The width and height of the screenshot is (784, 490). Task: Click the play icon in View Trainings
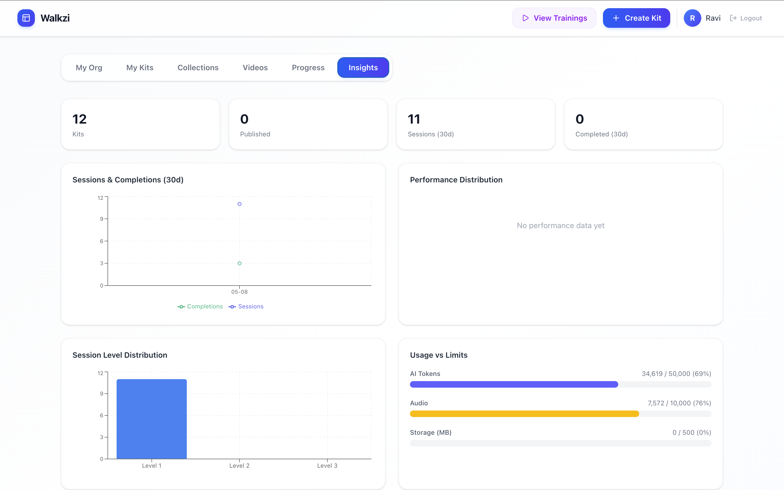coord(525,18)
